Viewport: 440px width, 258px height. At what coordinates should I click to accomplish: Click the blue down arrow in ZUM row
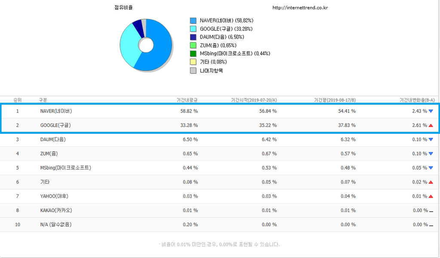pyautogui.click(x=431, y=154)
